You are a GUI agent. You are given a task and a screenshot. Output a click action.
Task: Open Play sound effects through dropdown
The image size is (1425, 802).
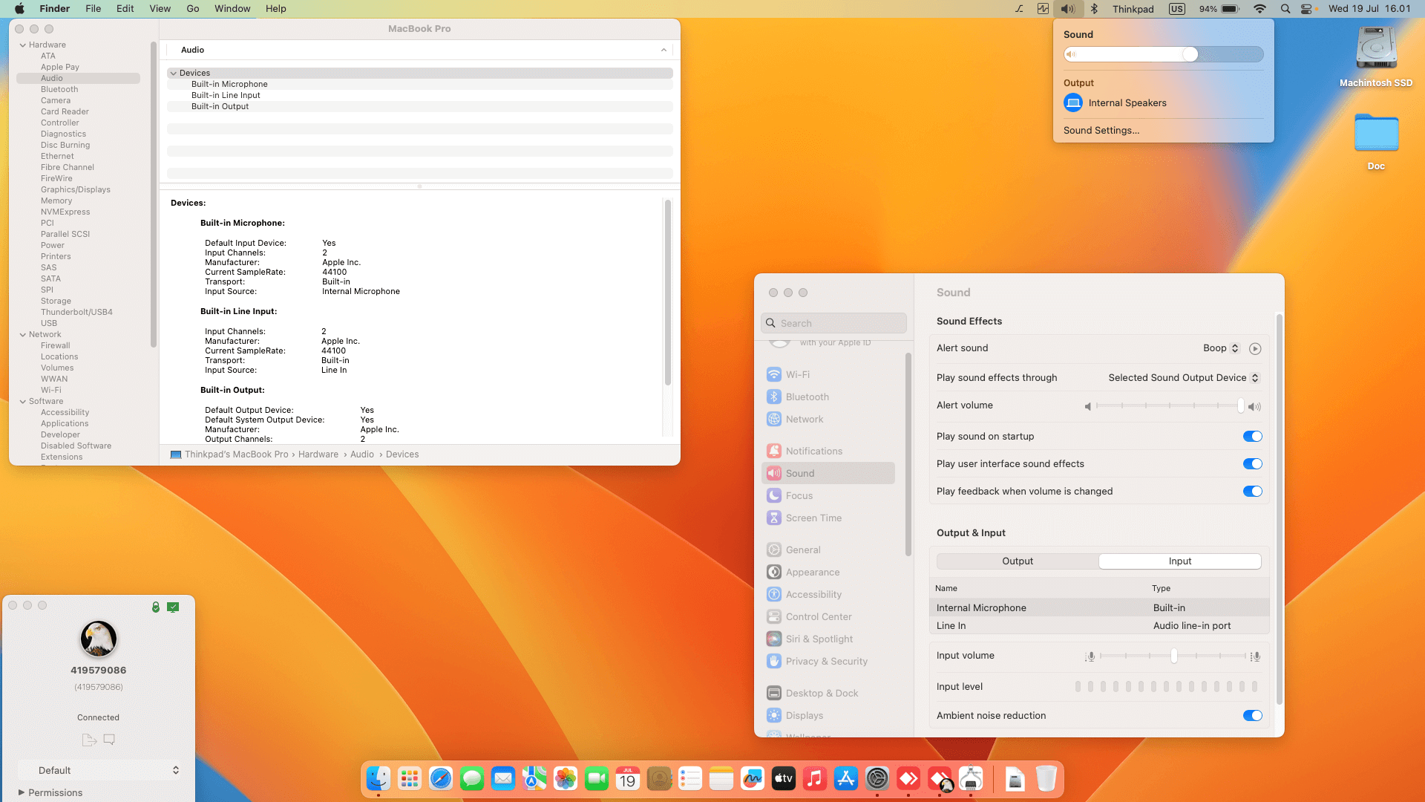(x=1184, y=378)
